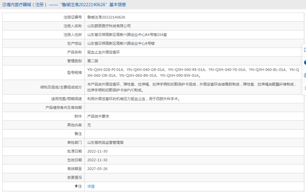This screenshot has width=306, height=193.
Task: Click the expiry date 2027-05-26
Action: pyautogui.click(x=97, y=169)
